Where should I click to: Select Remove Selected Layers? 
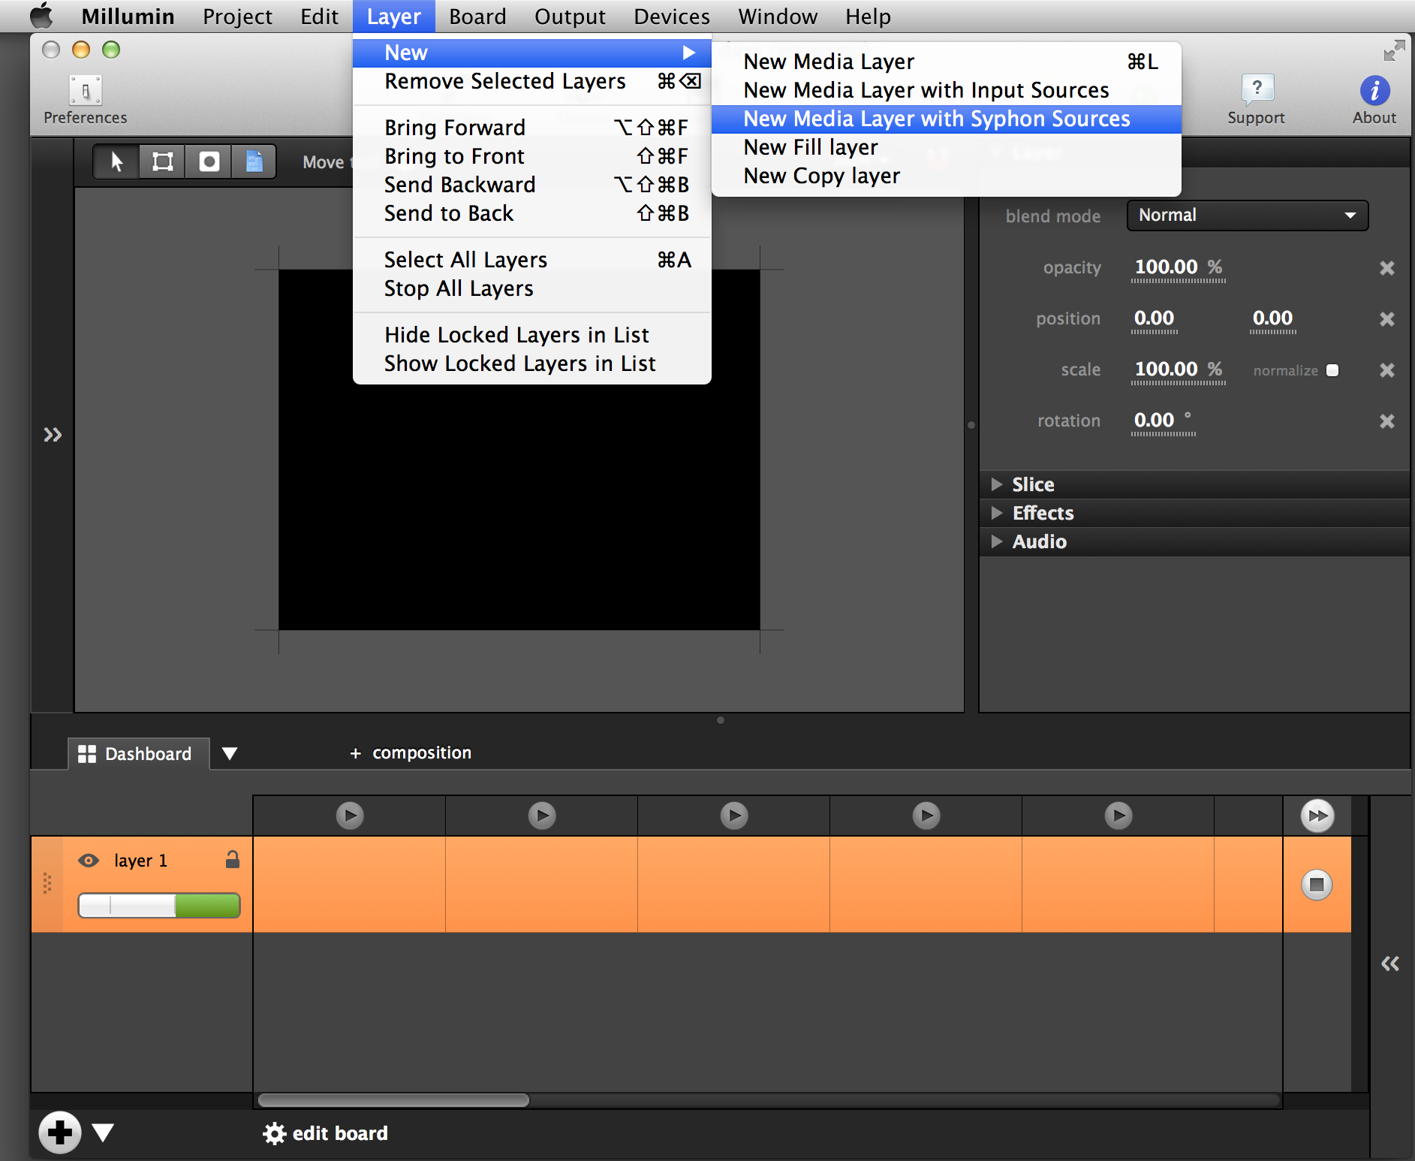coord(532,81)
